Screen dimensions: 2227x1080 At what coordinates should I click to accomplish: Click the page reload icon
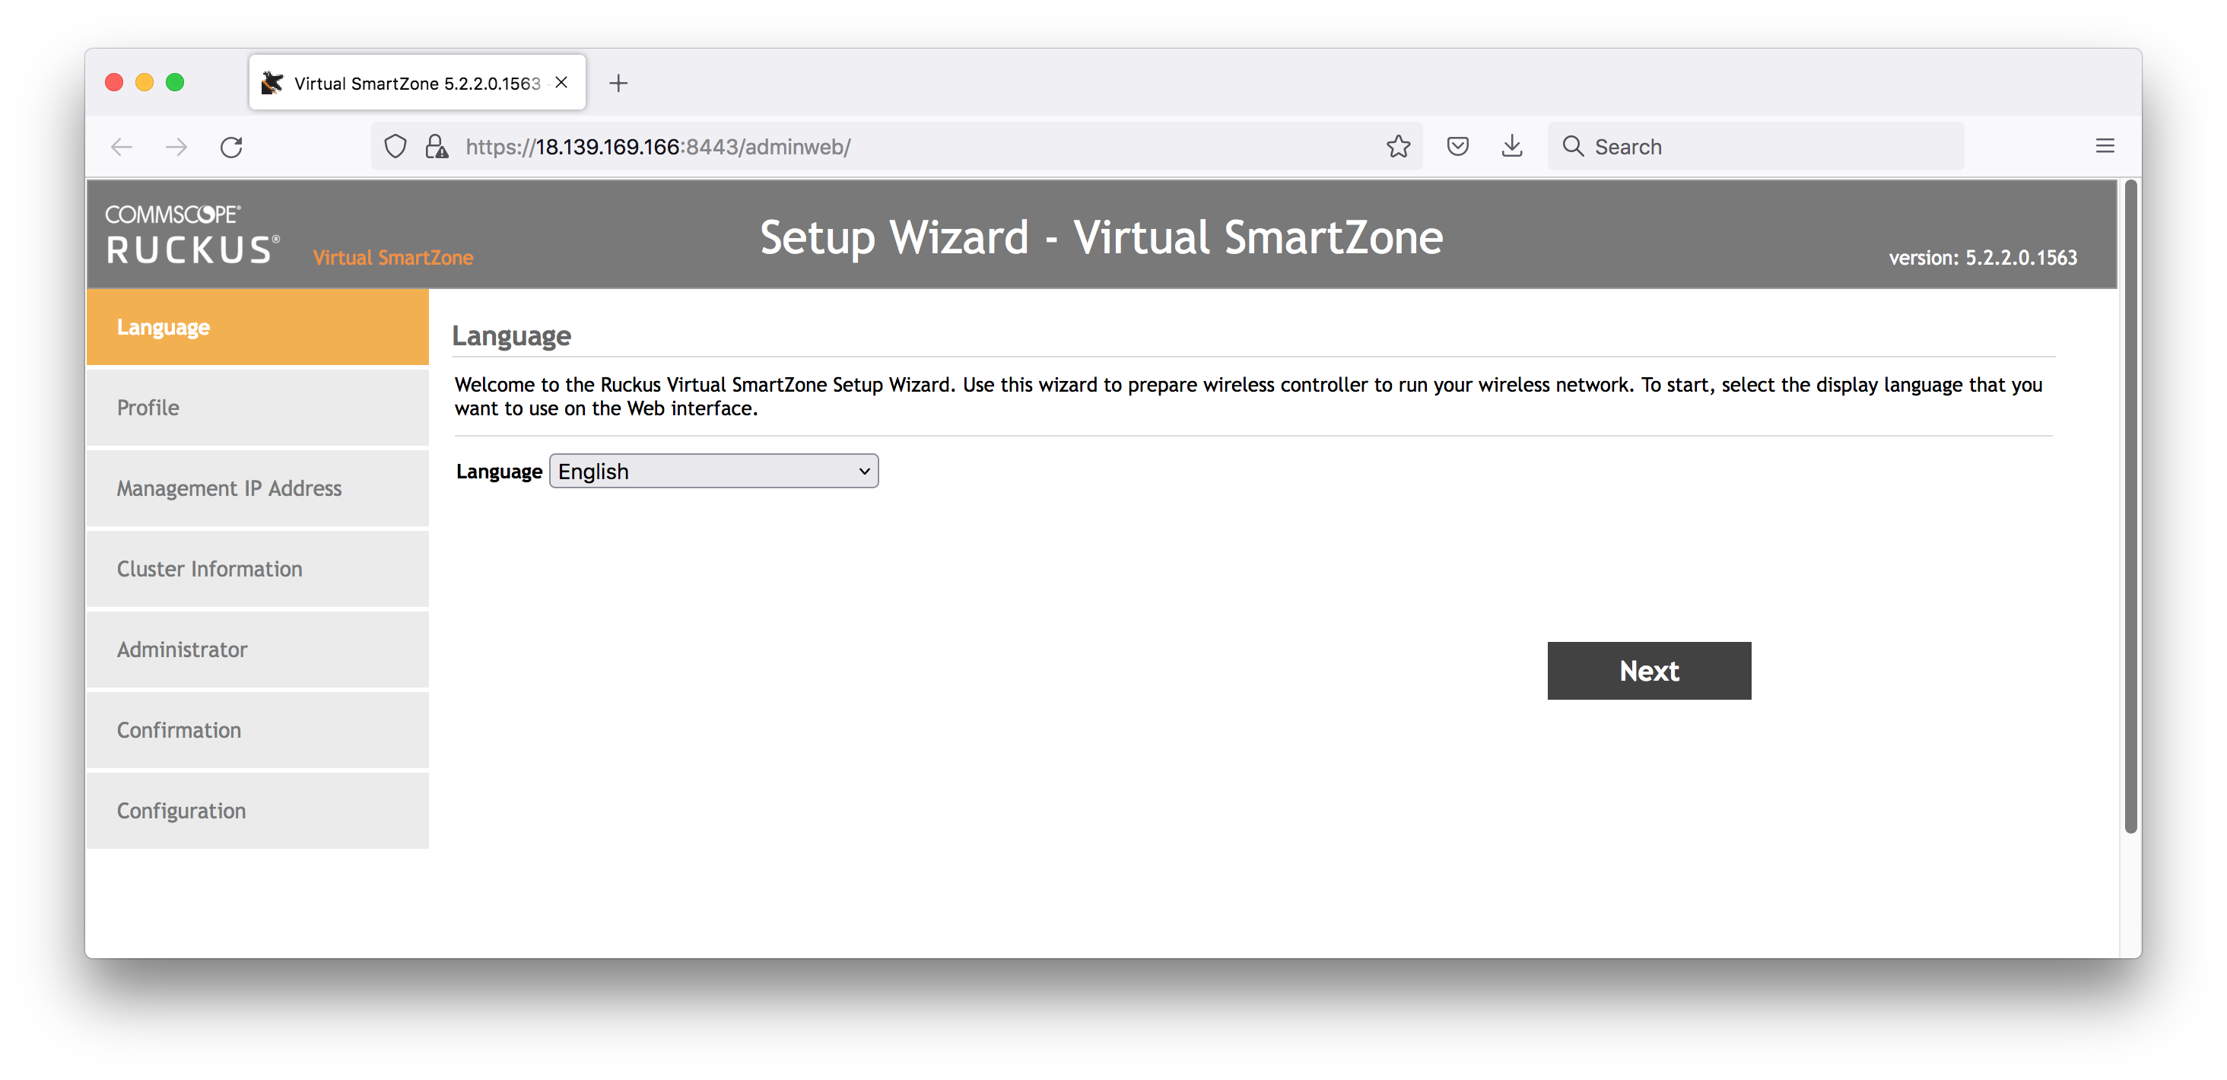point(233,146)
